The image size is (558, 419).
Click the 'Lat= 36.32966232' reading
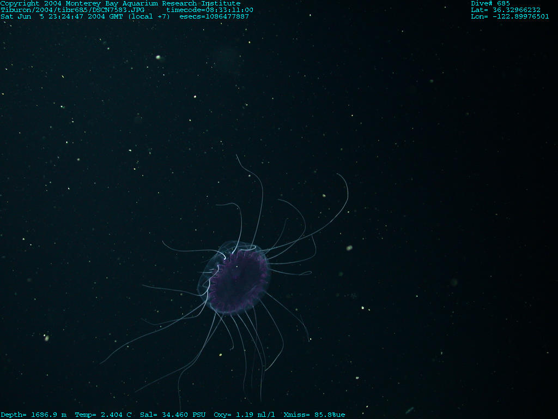506,10
